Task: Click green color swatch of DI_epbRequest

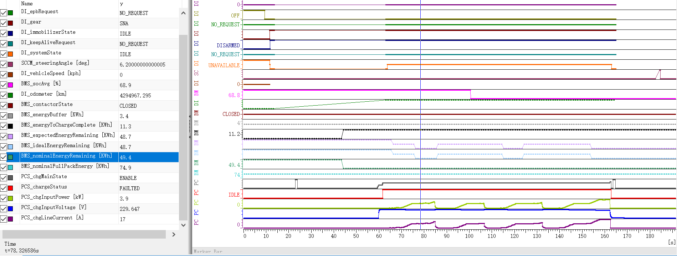Action: coord(10,13)
